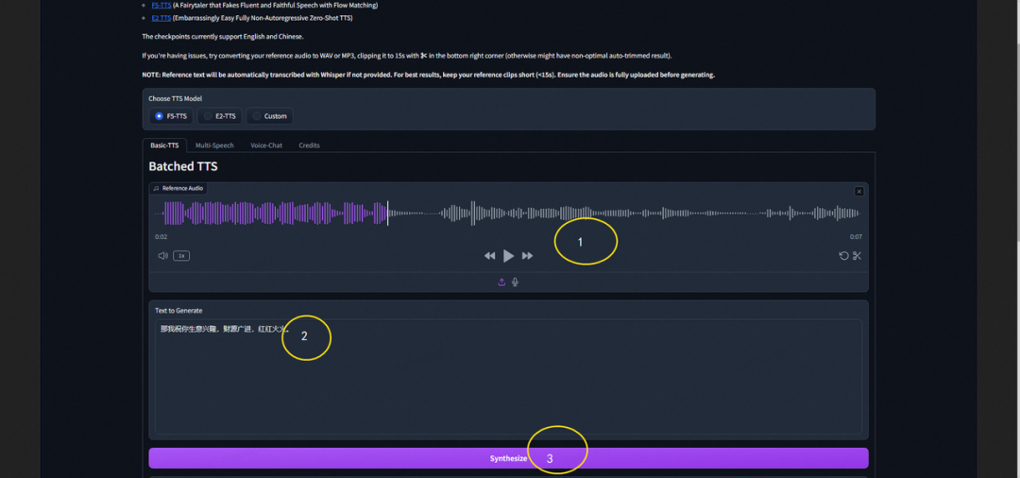Select the E2-TTS model radio button
The height and width of the screenshot is (478, 1020).
208,116
